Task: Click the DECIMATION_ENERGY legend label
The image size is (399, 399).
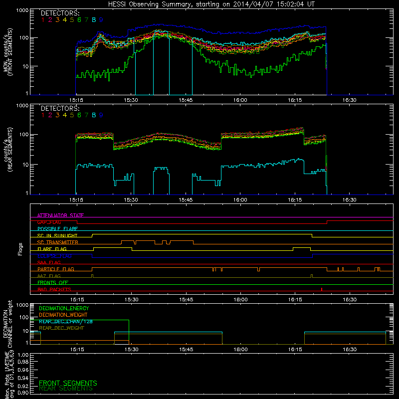Action: [64, 308]
